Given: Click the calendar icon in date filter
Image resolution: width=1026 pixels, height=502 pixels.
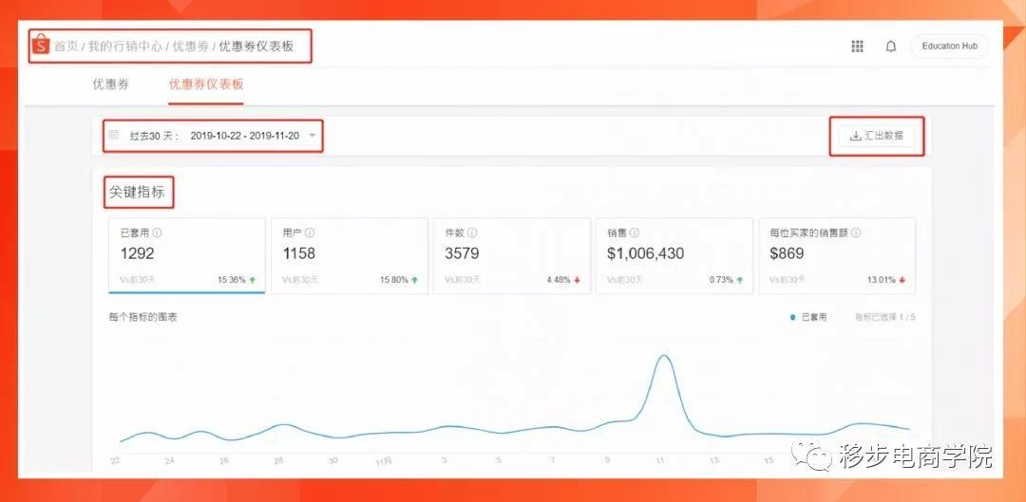Looking at the screenshot, I should [x=114, y=136].
